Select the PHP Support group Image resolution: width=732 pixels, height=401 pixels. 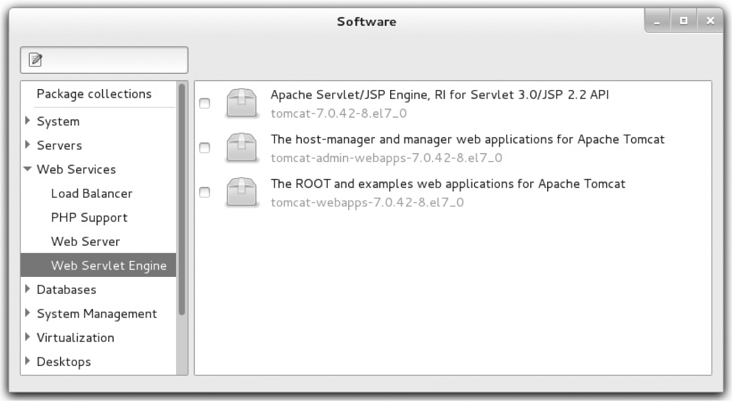tap(89, 218)
